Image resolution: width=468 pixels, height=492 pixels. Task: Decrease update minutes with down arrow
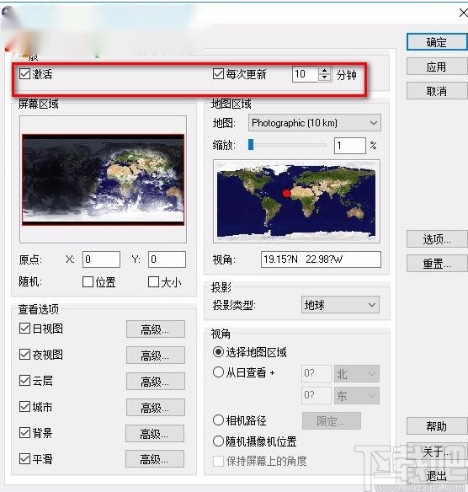click(x=325, y=78)
